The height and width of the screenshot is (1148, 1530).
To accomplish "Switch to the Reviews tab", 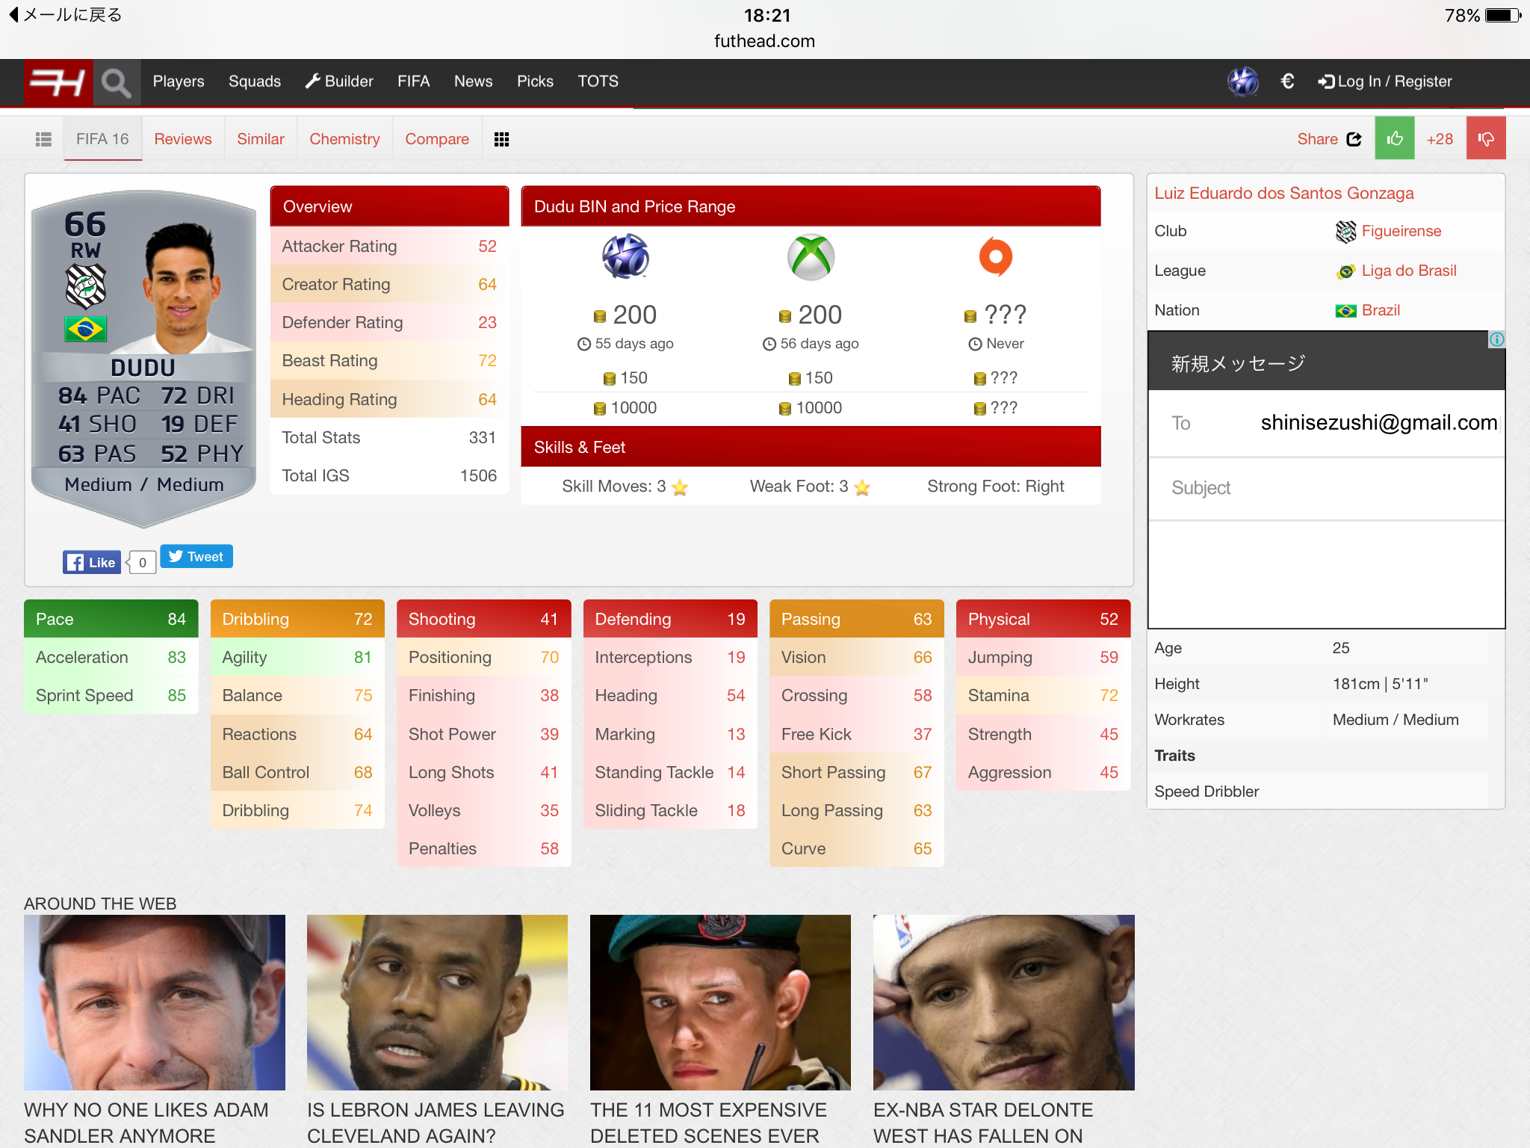I will (x=183, y=139).
